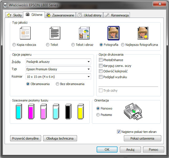Click the yellow ink level cartridge
The image size is (169, 158).
click(81, 111)
